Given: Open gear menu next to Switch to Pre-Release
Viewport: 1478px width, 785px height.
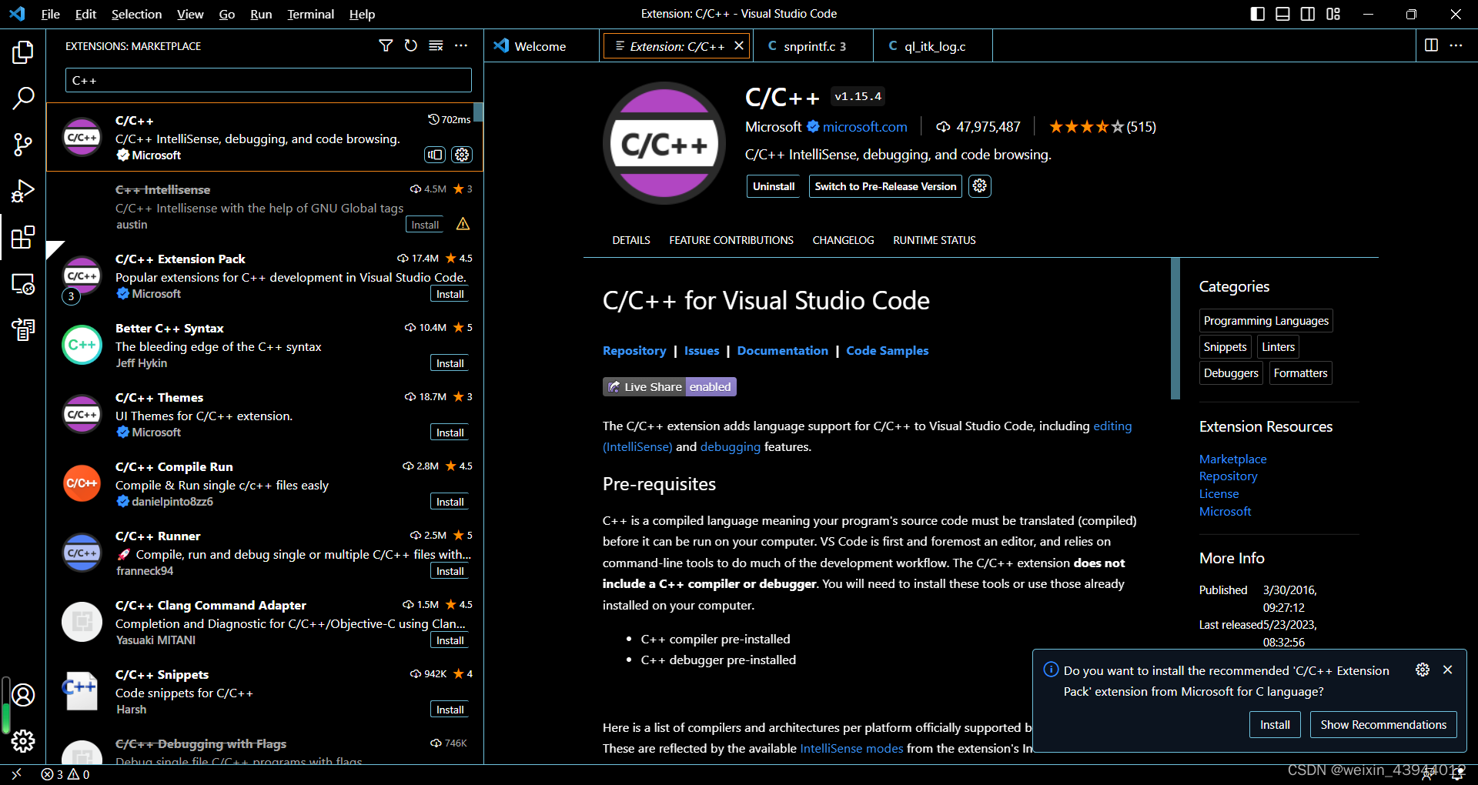Looking at the screenshot, I should 979,186.
